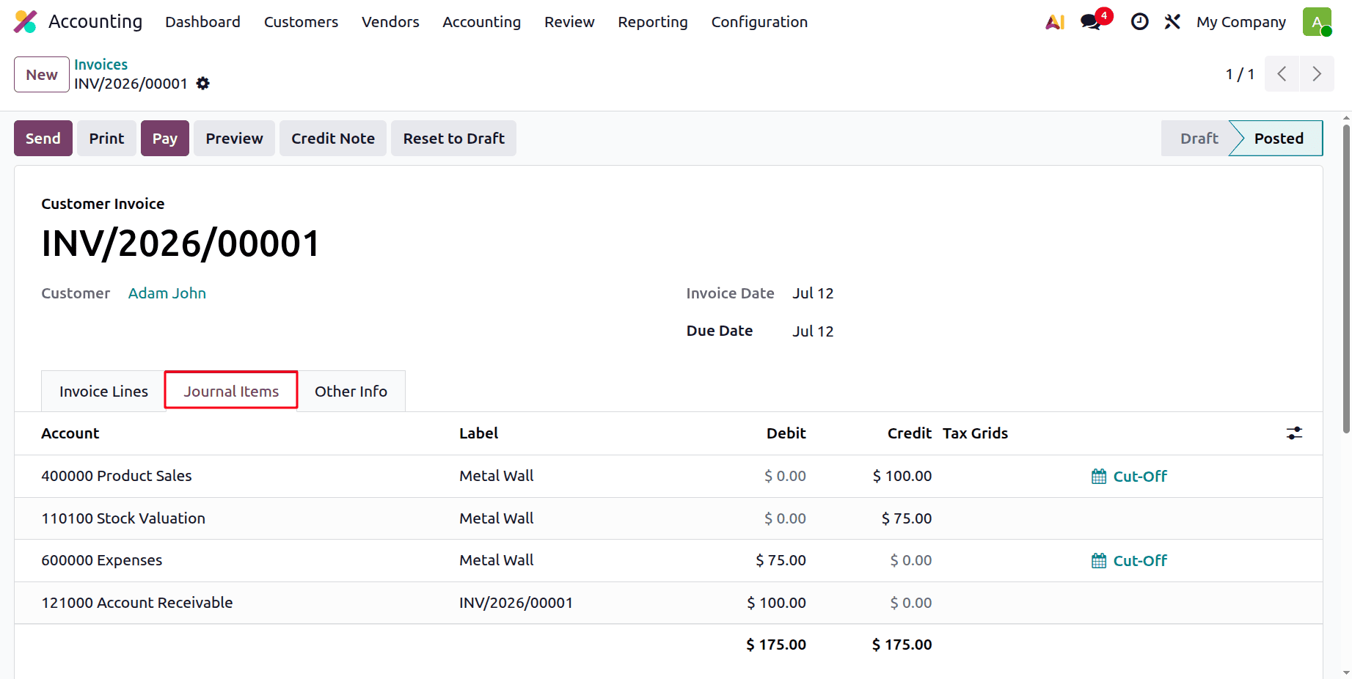Open the Review menu
The height and width of the screenshot is (679, 1352).
(569, 22)
